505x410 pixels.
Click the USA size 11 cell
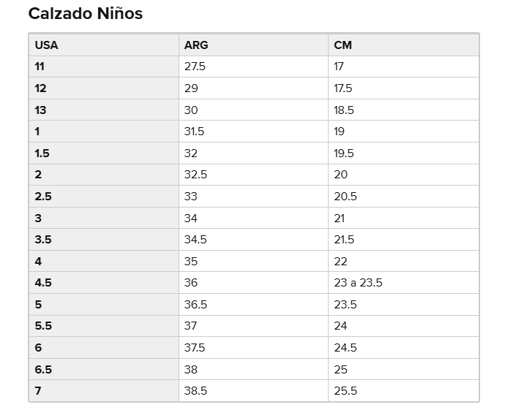click(x=40, y=67)
